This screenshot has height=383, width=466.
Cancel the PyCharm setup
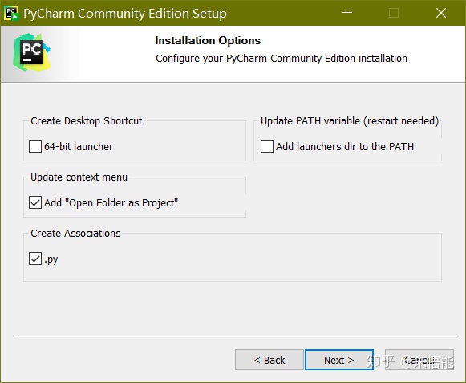click(419, 360)
